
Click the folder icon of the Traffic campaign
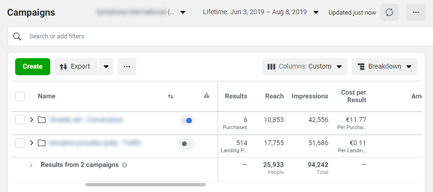(x=42, y=143)
